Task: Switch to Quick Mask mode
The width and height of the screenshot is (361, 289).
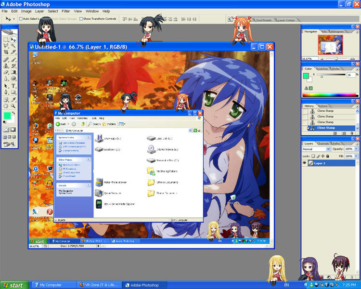Action: pos(13,130)
